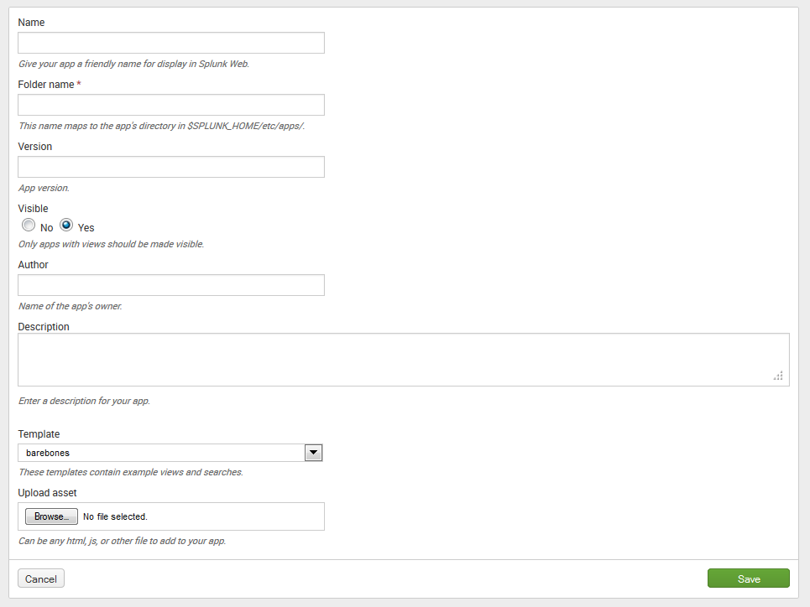Viewport: 810px width, 607px height.
Task: Click the Template dropdown arrow button
Action: [x=313, y=453]
